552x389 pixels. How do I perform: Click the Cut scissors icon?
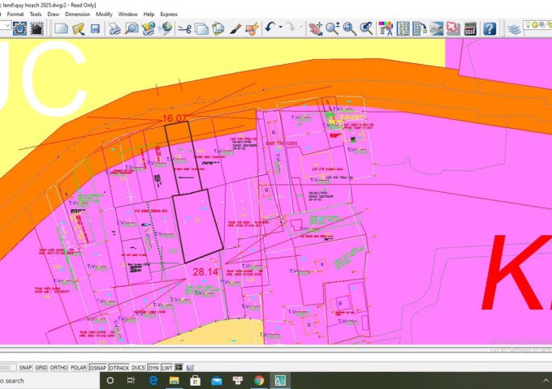click(x=184, y=29)
